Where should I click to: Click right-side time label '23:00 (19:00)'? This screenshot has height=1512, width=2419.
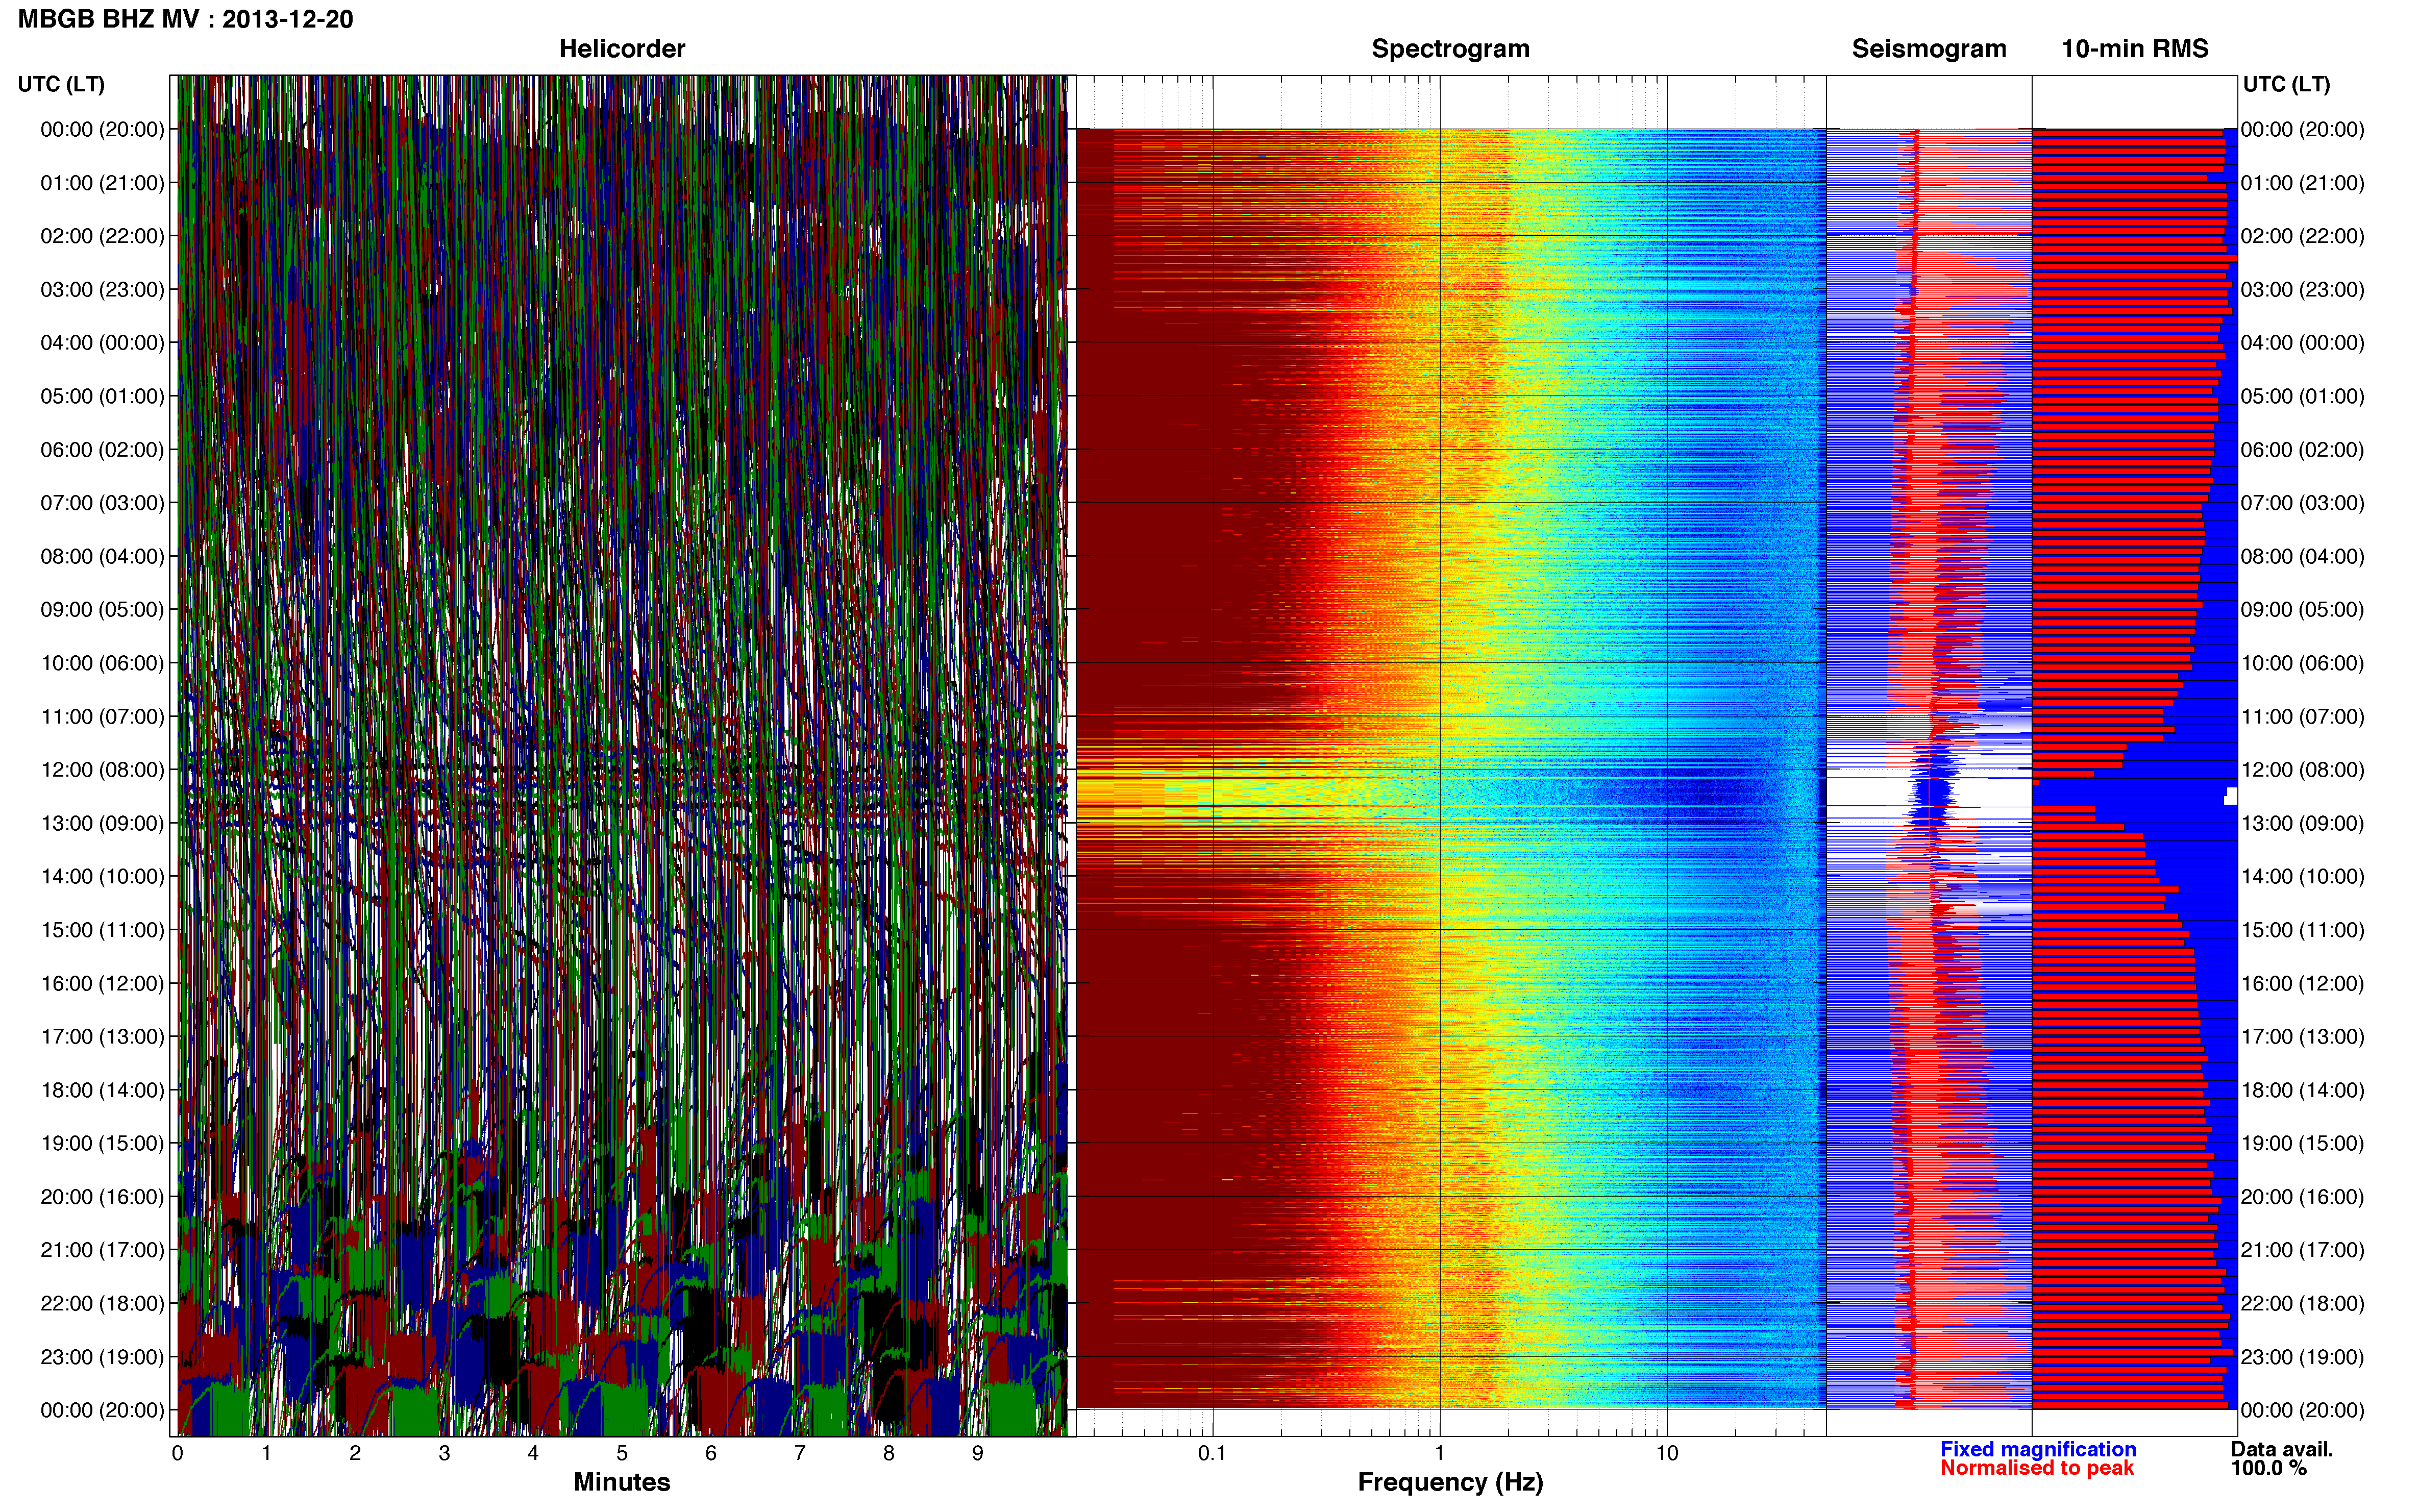click(x=2302, y=1357)
